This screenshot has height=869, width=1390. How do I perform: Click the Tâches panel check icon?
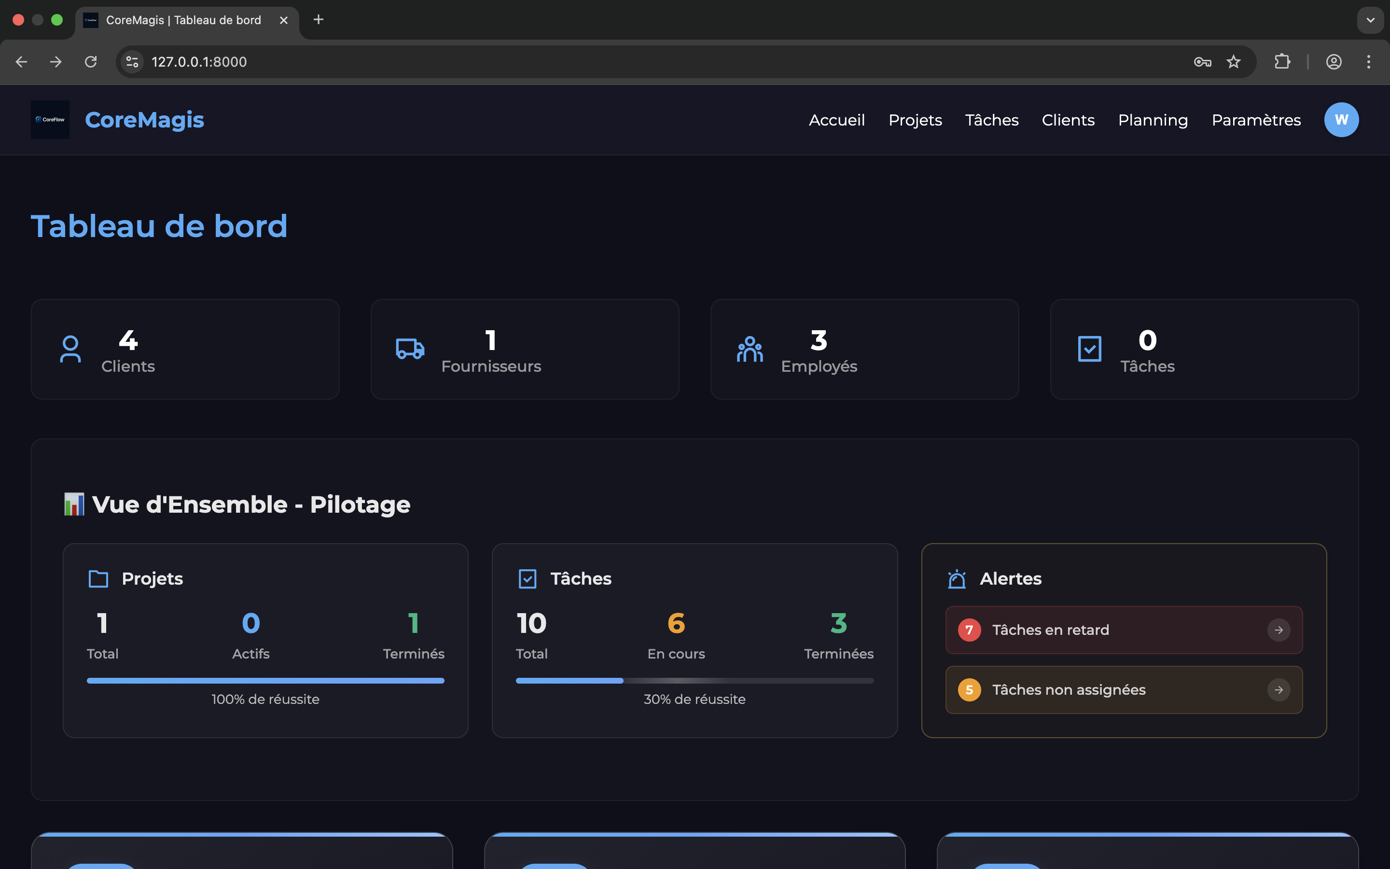coord(527,579)
